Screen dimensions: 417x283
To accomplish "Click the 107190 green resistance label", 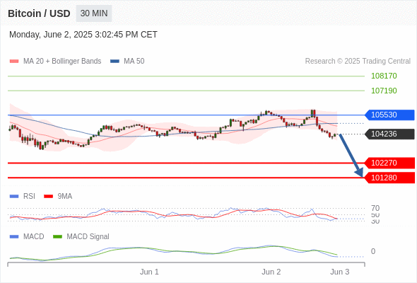I will point(384,91).
